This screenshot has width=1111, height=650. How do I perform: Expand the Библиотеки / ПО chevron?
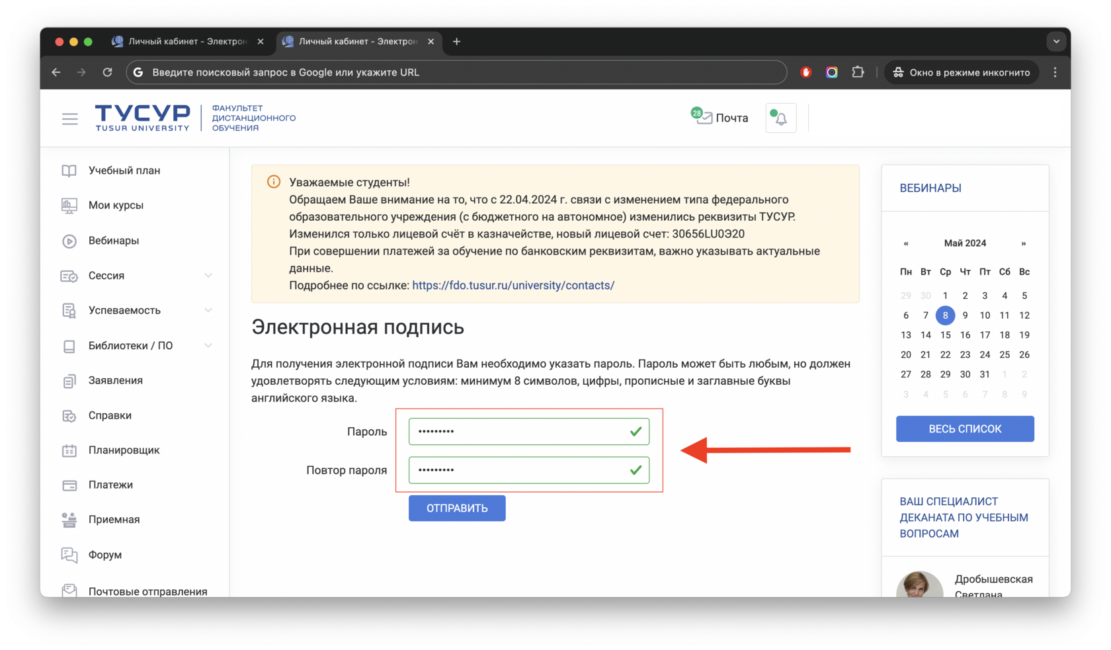pos(208,345)
